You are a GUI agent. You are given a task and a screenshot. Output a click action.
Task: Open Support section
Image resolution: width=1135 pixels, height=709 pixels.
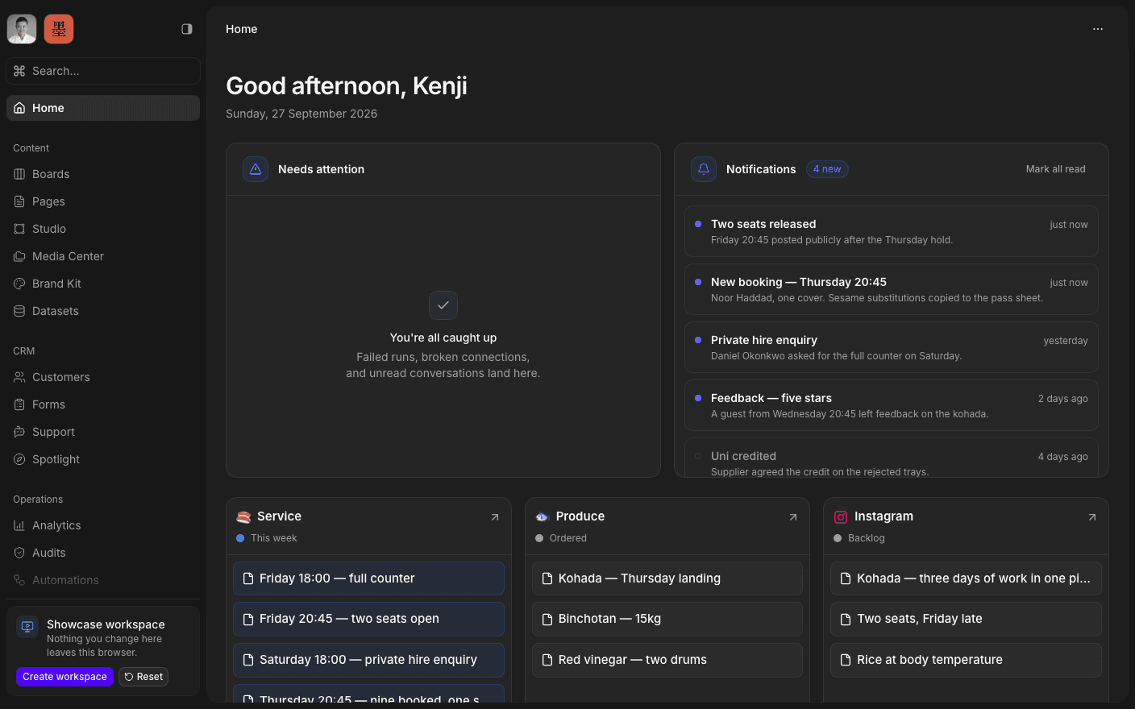103,432
